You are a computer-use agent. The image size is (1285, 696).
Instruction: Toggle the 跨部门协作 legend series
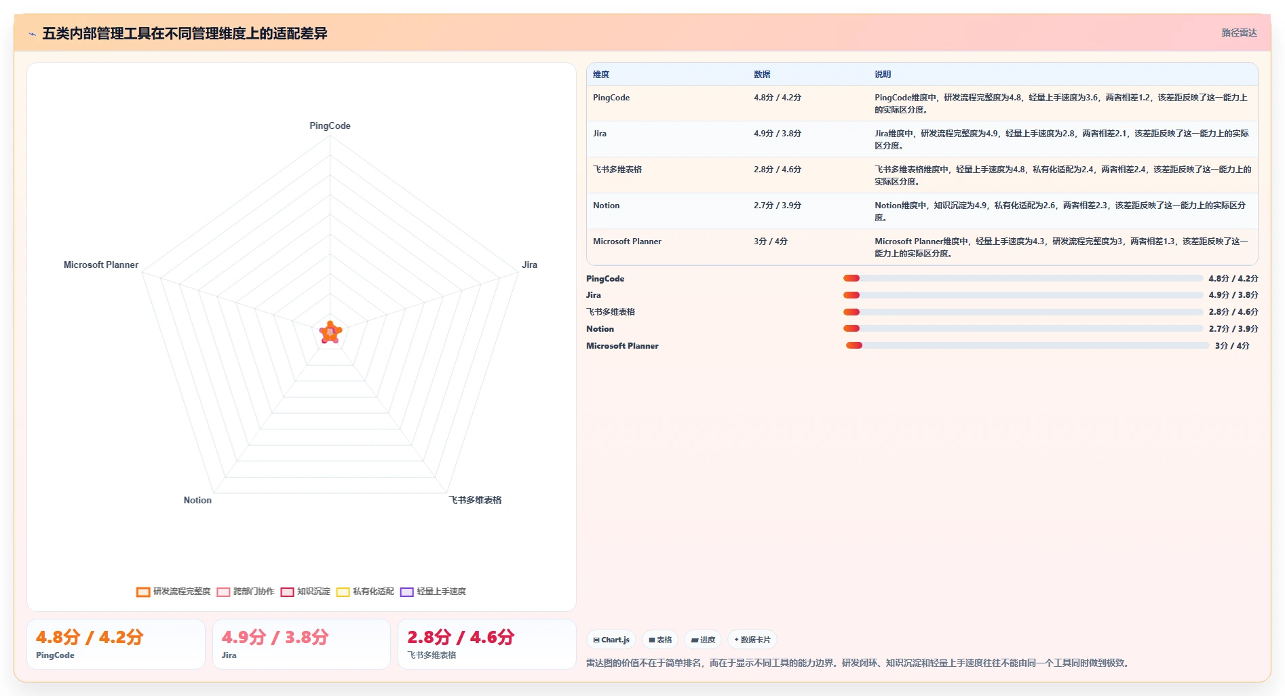click(x=246, y=592)
